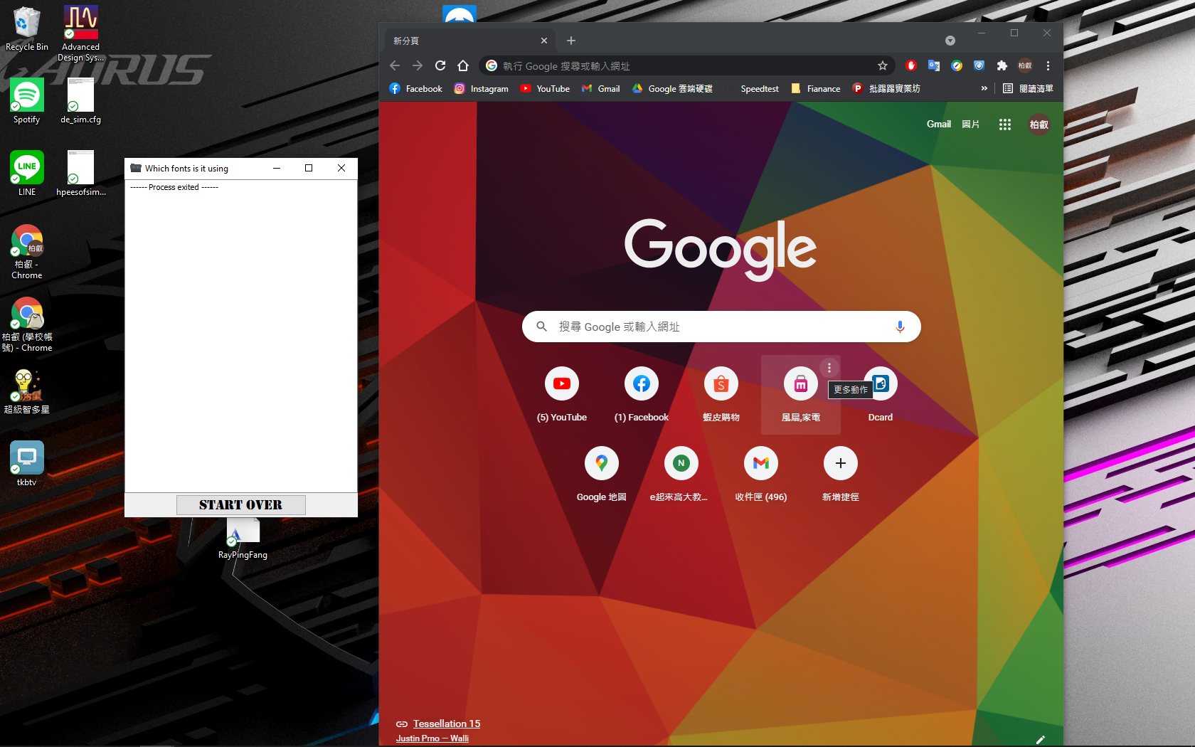Viewport: 1195px width, 747px height.
Task: Open the Google apps grid launcher
Action: 1005,124
